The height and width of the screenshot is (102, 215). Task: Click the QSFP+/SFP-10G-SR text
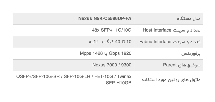click(38, 76)
